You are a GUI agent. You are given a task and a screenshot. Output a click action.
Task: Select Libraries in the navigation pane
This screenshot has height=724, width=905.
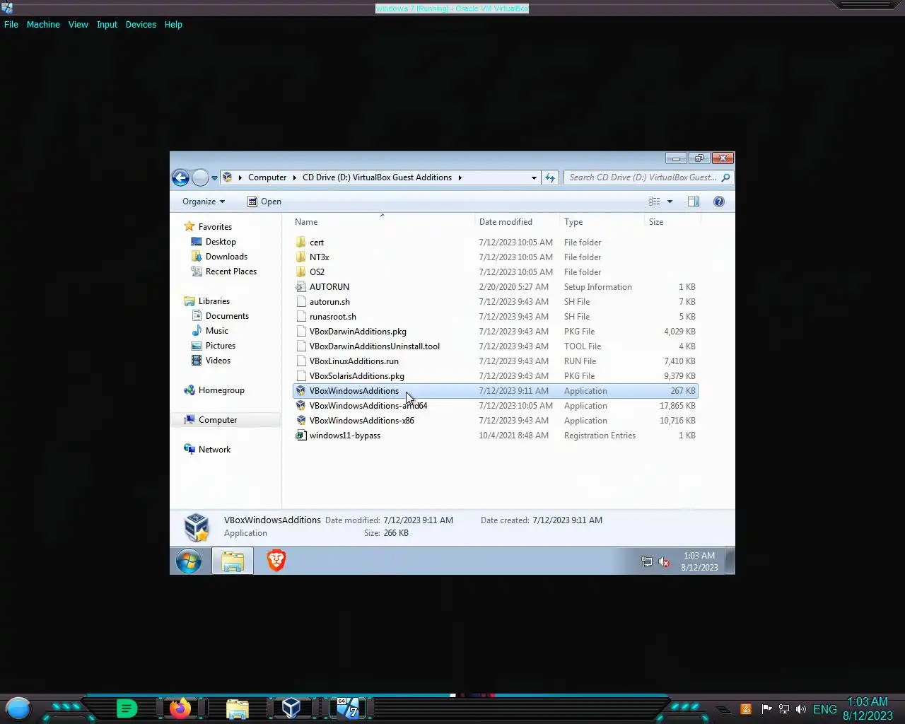pyautogui.click(x=214, y=301)
